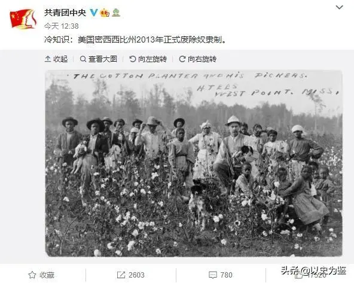Click the counterclockwise rotate arrow icon
Viewport: 354px width, 283px height.
(x=133, y=59)
